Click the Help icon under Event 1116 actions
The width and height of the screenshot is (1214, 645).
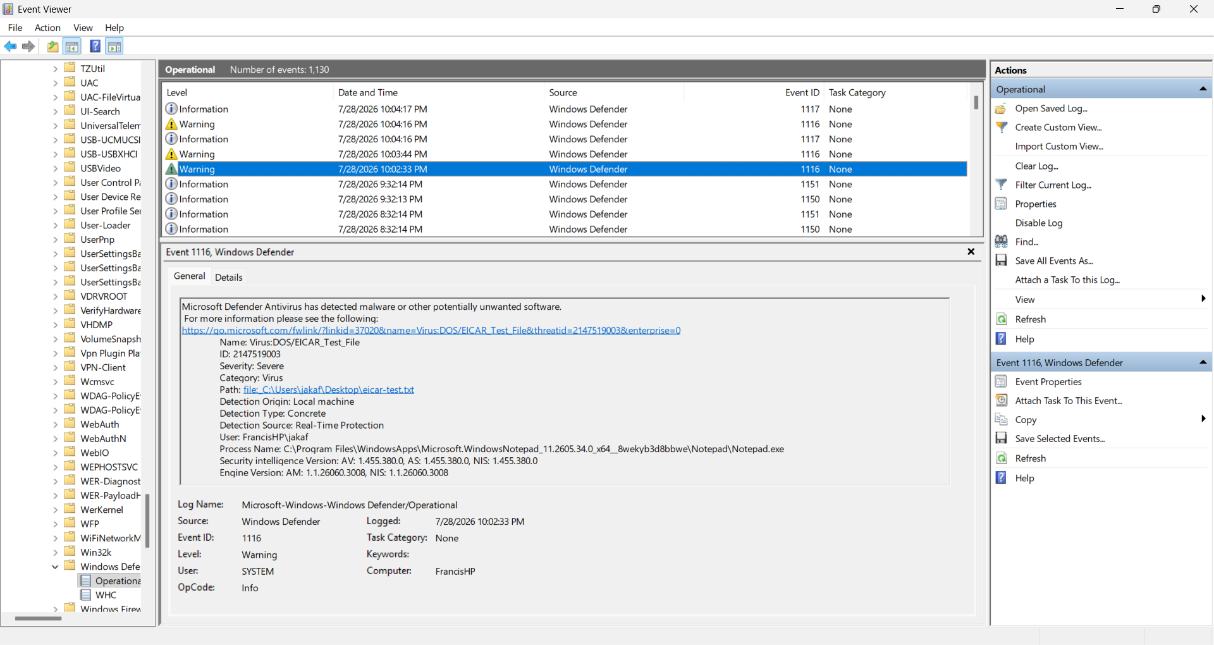(1001, 478)
